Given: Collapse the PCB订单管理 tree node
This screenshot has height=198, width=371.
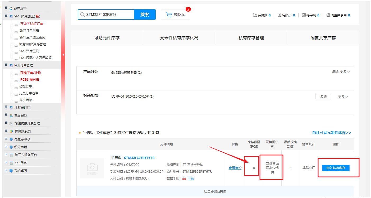Looking at the screenshot, I should point(6,65).
